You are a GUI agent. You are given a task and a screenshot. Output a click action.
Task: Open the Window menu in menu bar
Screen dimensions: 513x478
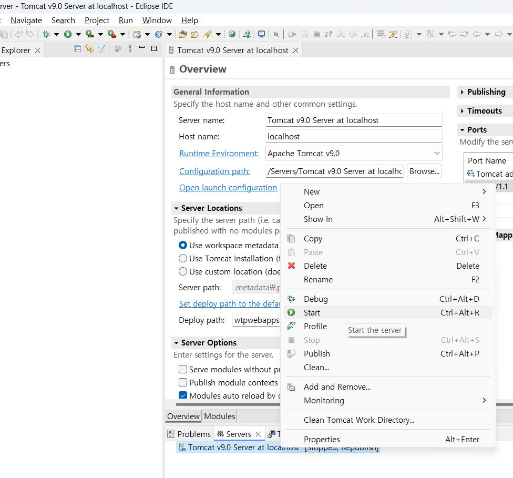coord(157,21)
